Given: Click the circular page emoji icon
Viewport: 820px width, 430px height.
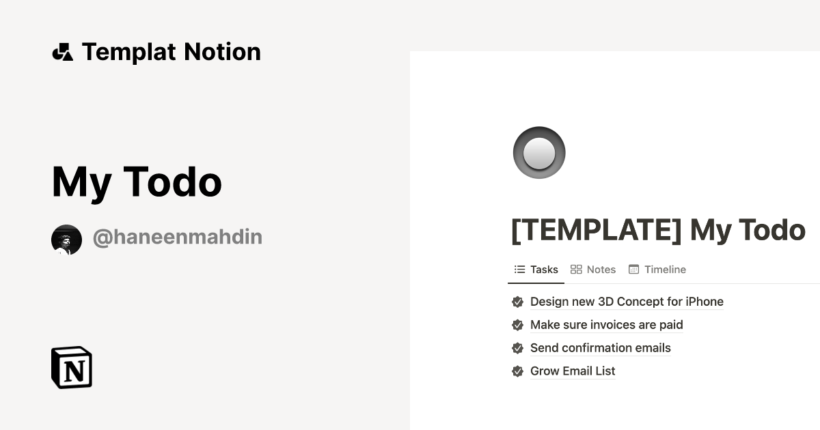Looking at the screenshot, I should coord(539,152).
